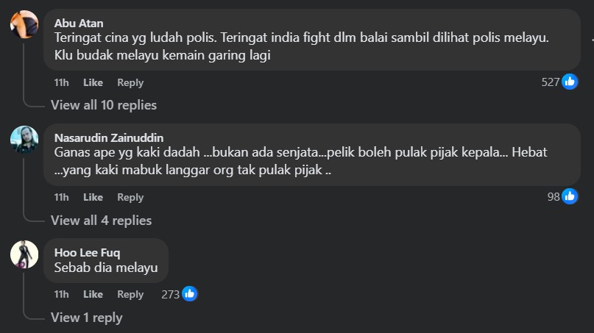Reply to Abu Atan's comment
Screen dimensions: 594x333
(130, 82)
